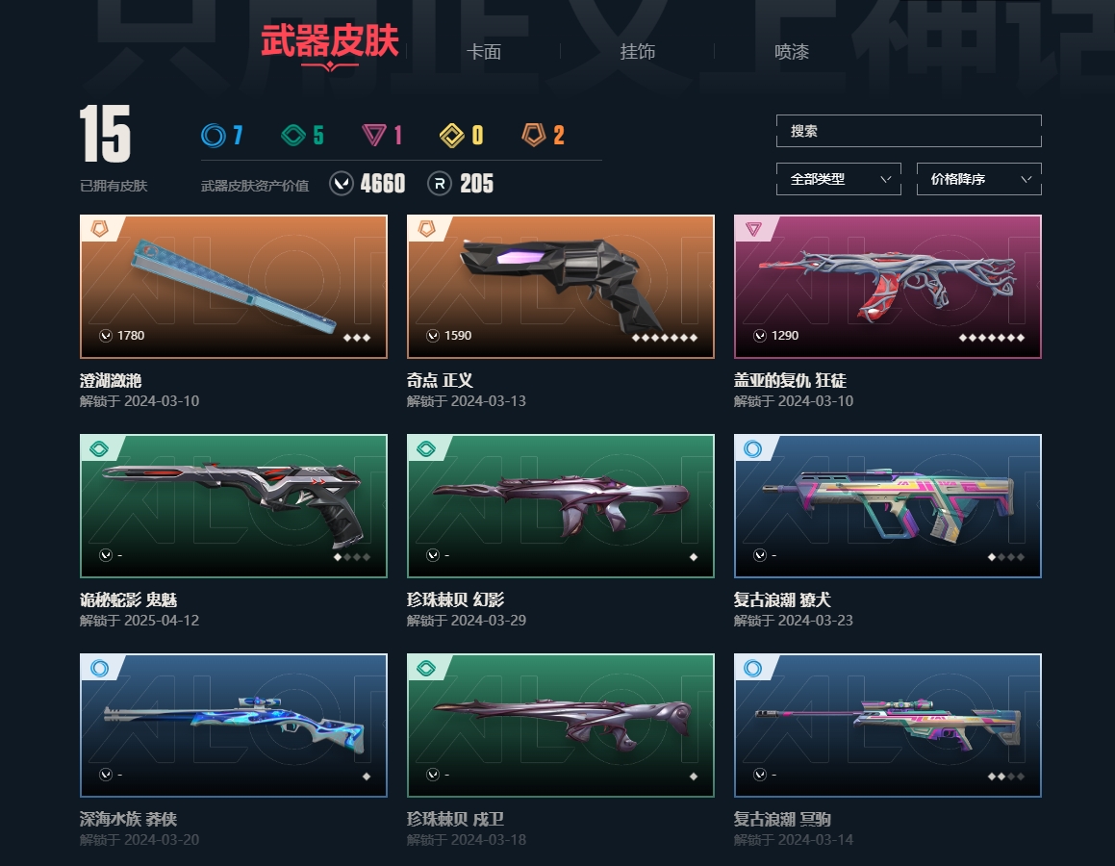Click the VP price icon on 奇点 正义 card
The width and height of the screenshot is (1115, 866).
click(432, 336)
